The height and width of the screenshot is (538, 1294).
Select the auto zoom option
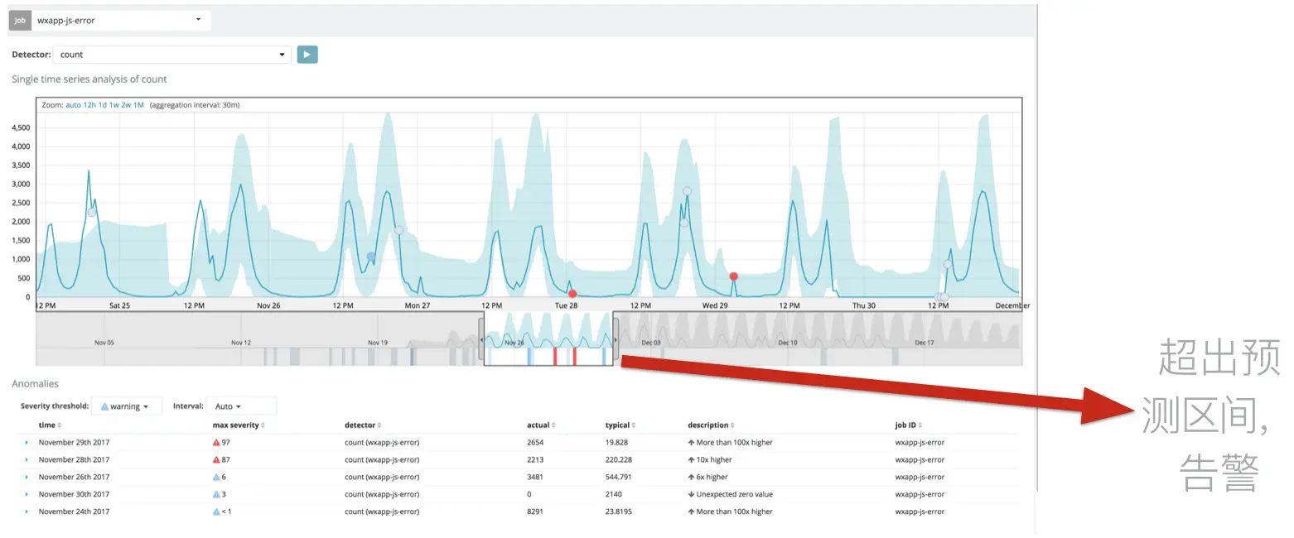click(x=73, y=106)
